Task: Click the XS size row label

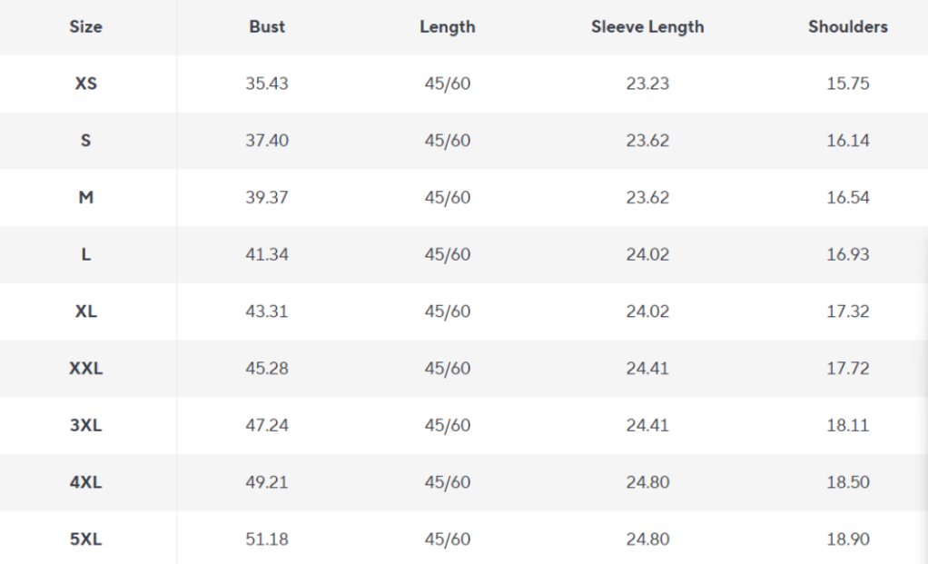Action: tap(85, 84)
